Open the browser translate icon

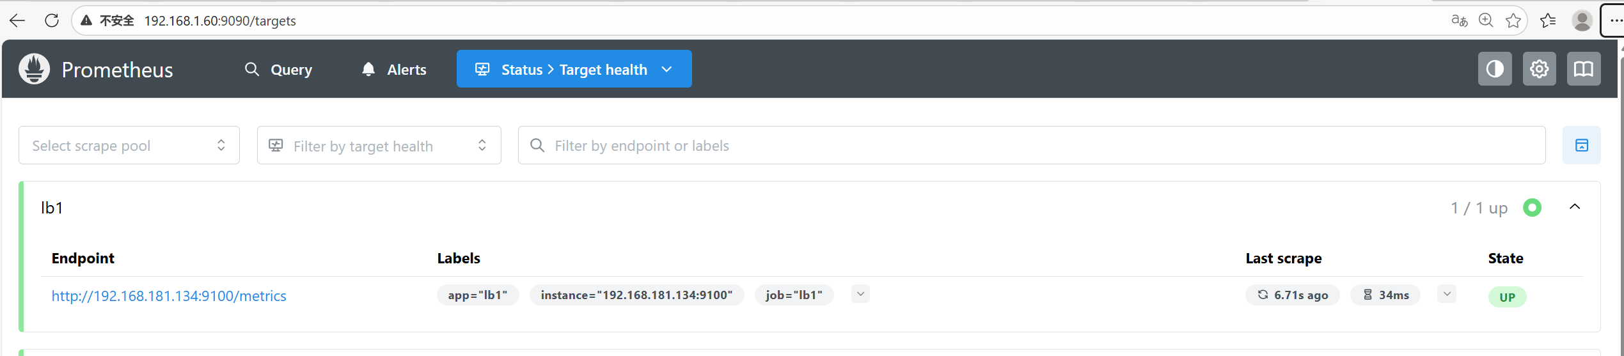coord(1459,20)
